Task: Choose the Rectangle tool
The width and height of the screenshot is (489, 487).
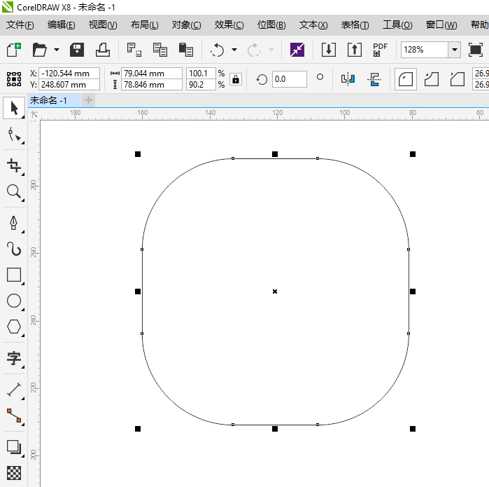Action: (13, 275)
